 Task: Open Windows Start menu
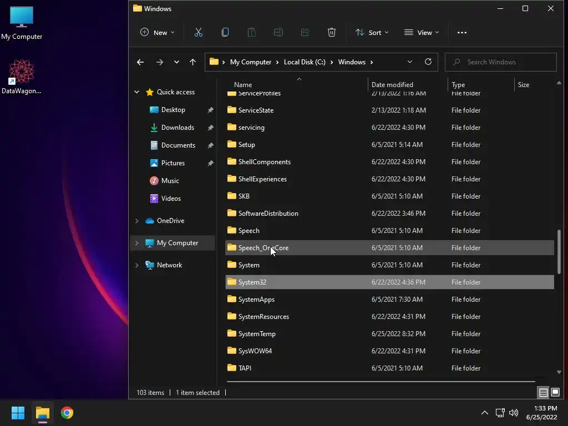click(x=18, y=413)
